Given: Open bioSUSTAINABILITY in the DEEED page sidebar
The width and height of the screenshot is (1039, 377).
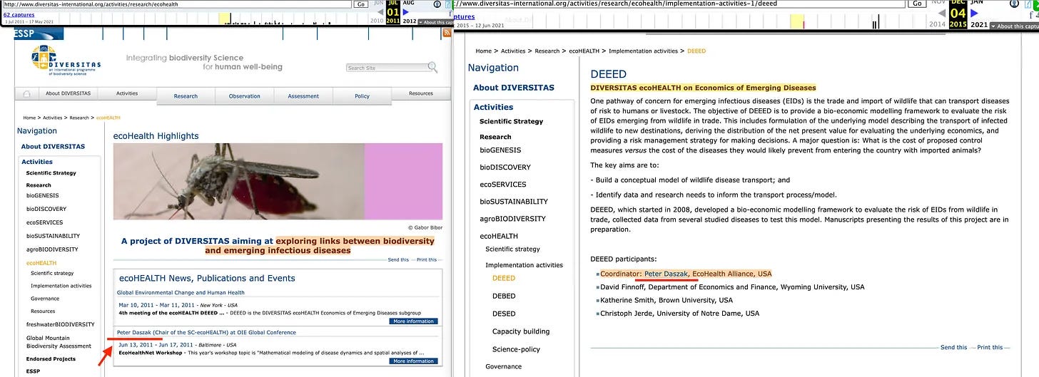Looking at the screenshot, I should [x=514, y=202].
